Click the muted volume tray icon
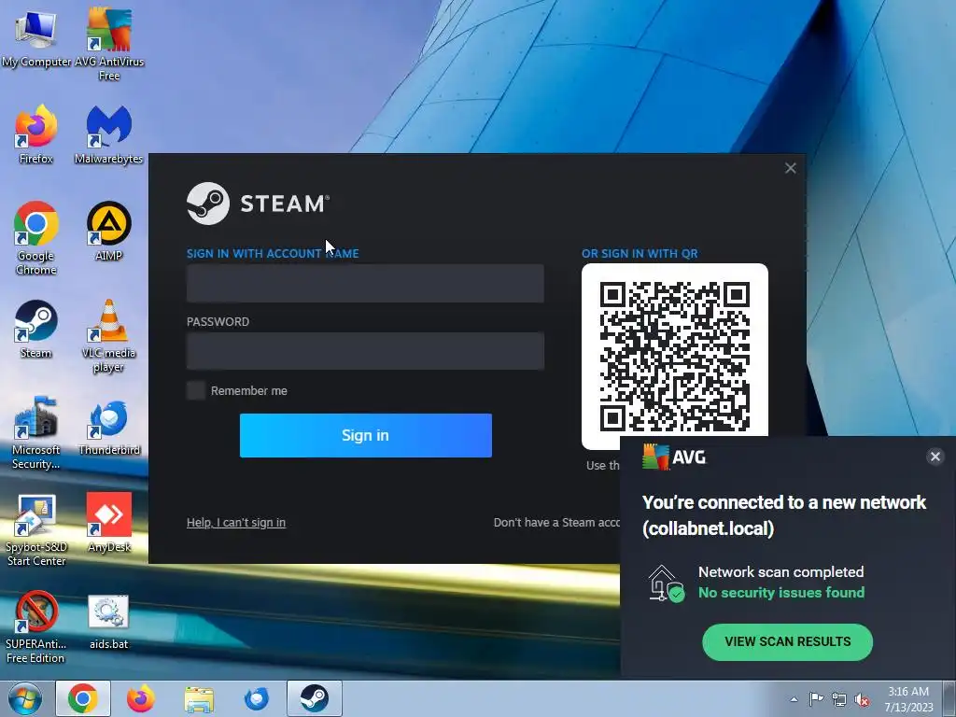 [x=862, y=700]
